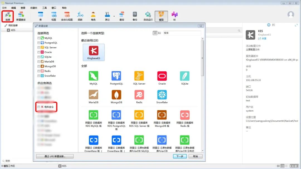Enable the Oracle filter checkbox
Viewport: 301px width, 169px height.
point(39,52)
